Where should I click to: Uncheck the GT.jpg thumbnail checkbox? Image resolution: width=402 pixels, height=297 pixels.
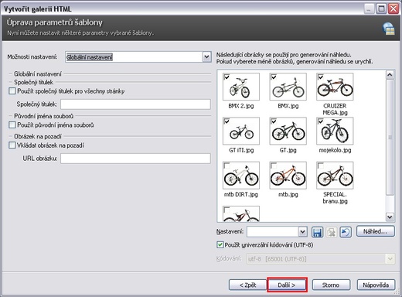274,121
